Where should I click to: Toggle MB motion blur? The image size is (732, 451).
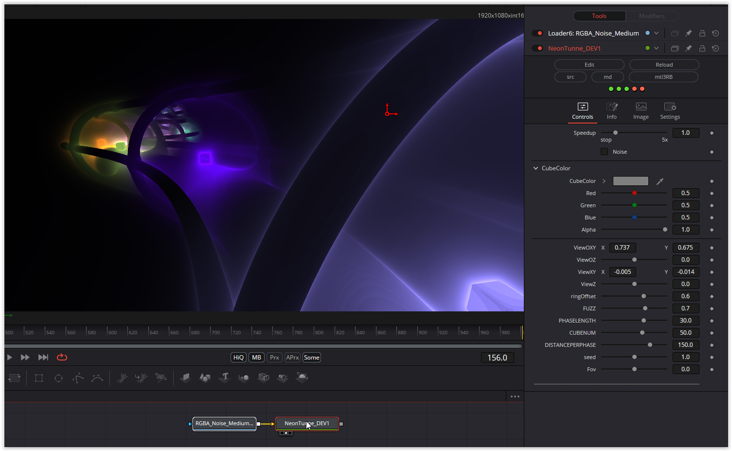point(256,358)
